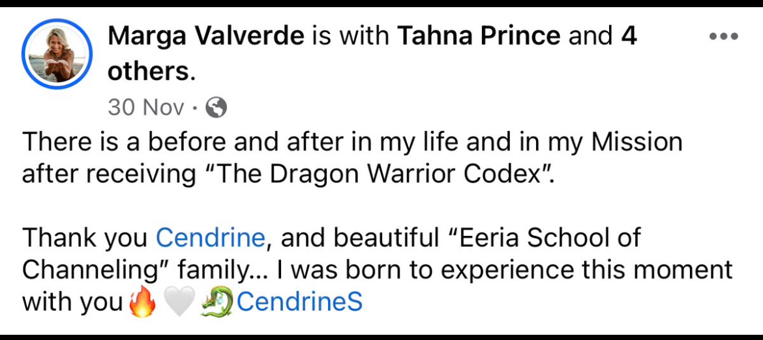Click the "30 Nov" post timestamp
This screenshot has width=763, height=340.
pyautogui.click(x=146, y=107)
